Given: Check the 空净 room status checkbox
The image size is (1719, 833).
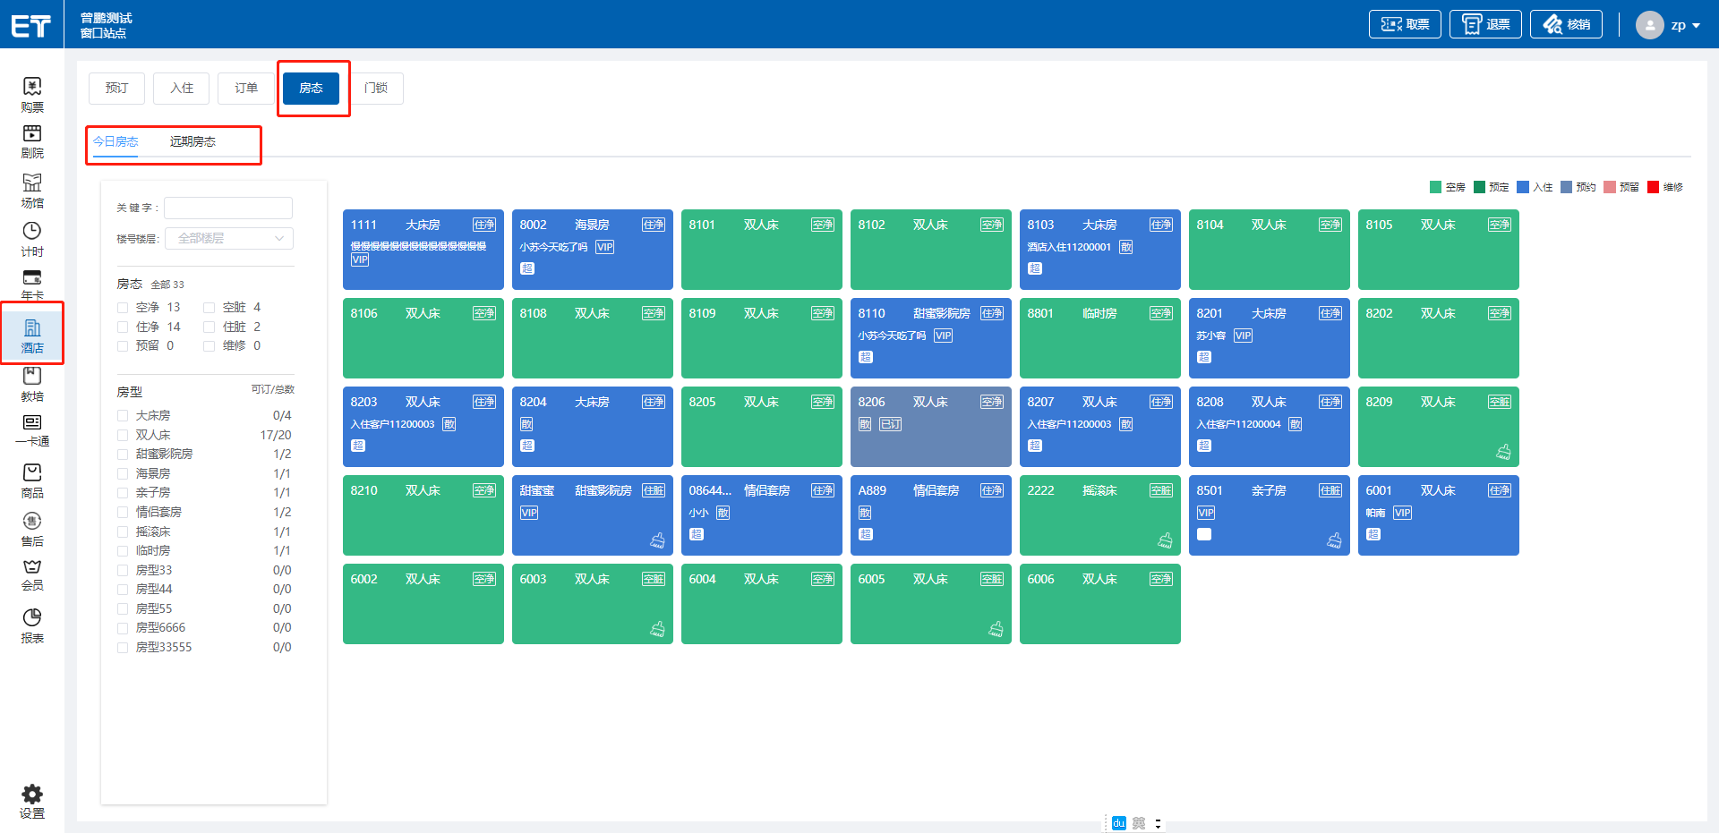Looking at the screenshot, I should click(123, 308).
